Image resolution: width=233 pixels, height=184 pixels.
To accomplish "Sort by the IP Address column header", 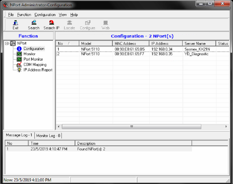I will 160,44.
